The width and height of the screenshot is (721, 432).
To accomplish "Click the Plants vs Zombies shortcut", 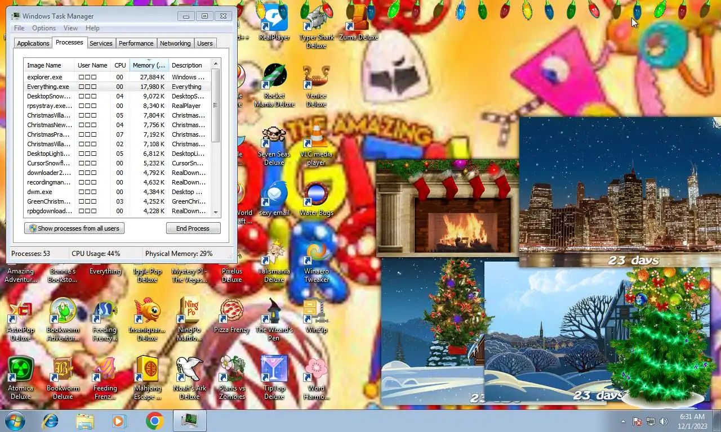I will coord(232,378).
